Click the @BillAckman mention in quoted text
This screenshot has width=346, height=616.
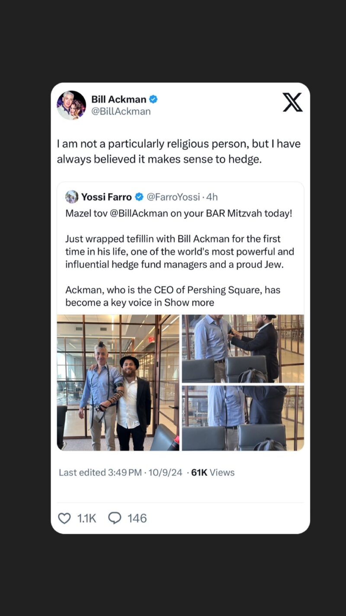(x=142, y=214)
